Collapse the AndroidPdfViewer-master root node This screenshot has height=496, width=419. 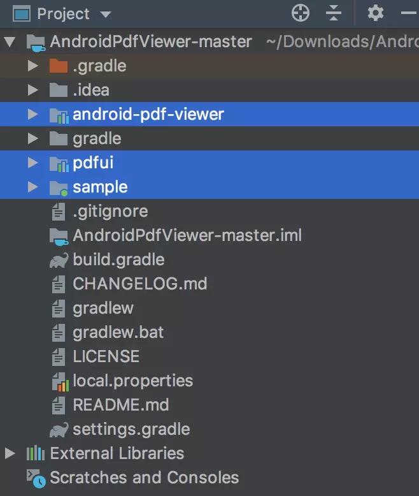10,41
